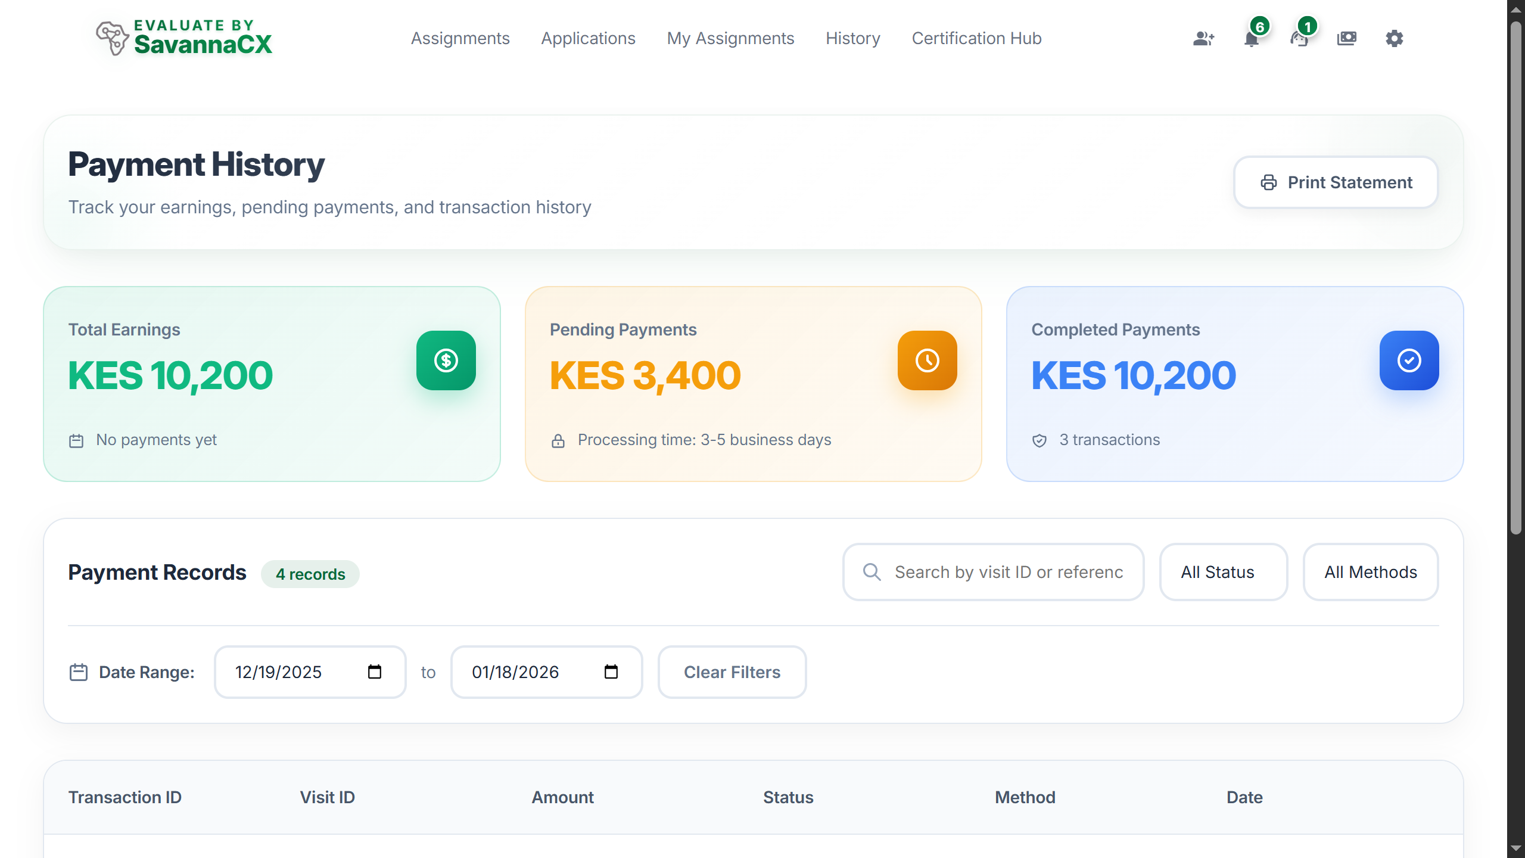
Task: Click the green dollar icon on Total Earnings card
Action: [x=446, y=360]
